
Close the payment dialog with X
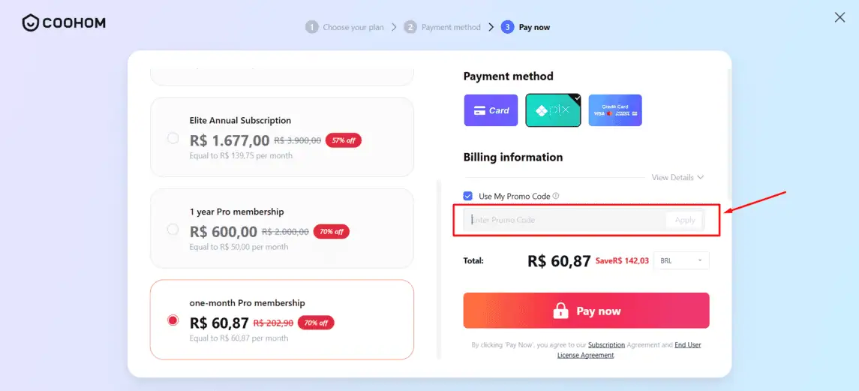839,17
